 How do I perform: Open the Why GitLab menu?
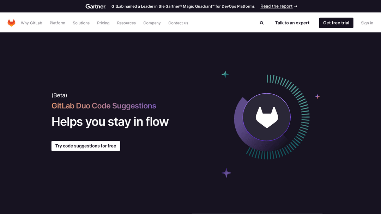coord(31,23)
